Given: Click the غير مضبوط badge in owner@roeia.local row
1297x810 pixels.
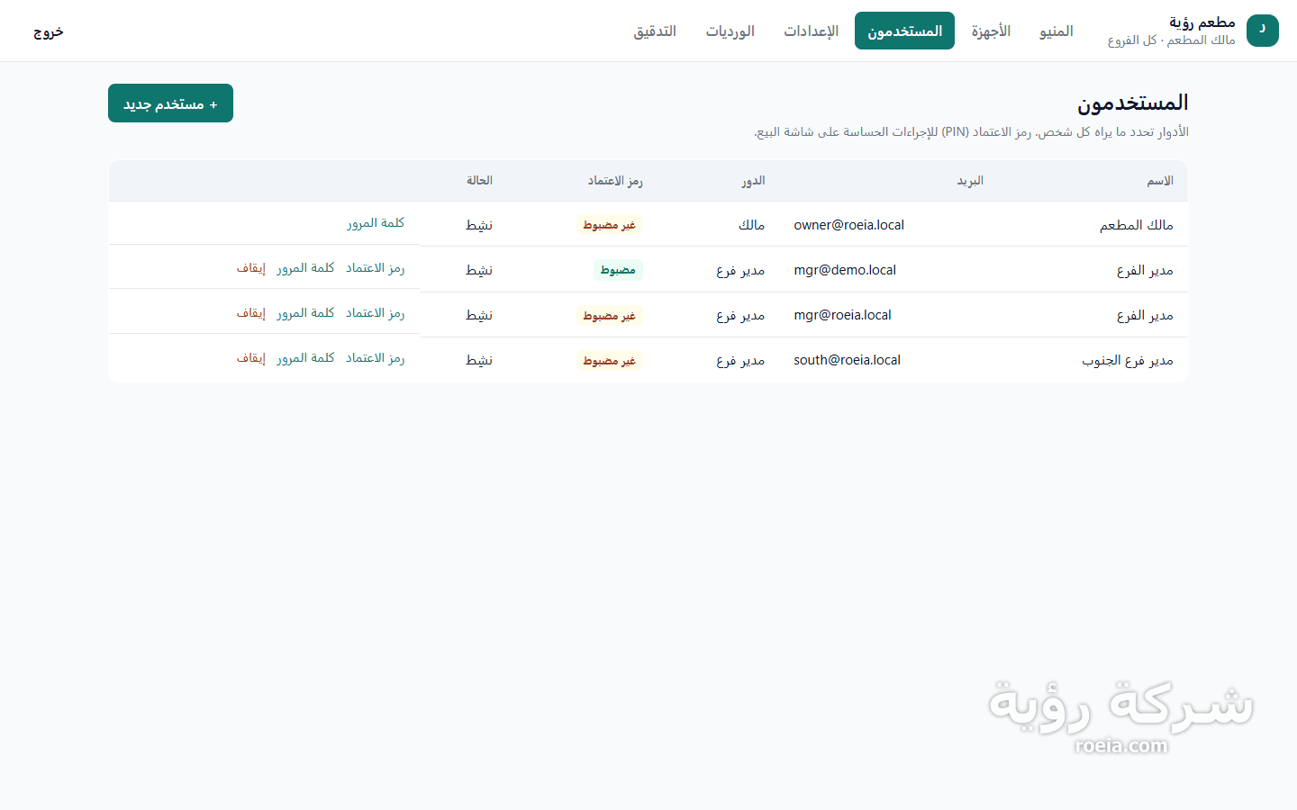Looking at the screenshot, I should point(609,225).
